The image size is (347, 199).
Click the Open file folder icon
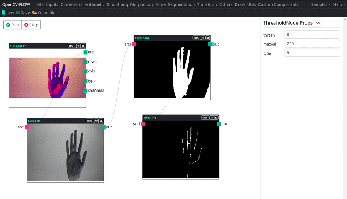tap(35, 13)
